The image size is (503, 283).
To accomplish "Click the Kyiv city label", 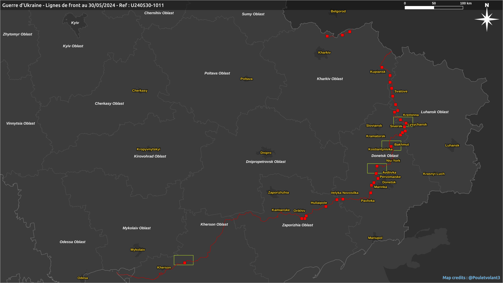I will coord(75,23).
